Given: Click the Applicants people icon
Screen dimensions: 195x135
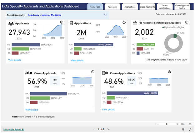Looking at the screenshot, I should (11, 23).
